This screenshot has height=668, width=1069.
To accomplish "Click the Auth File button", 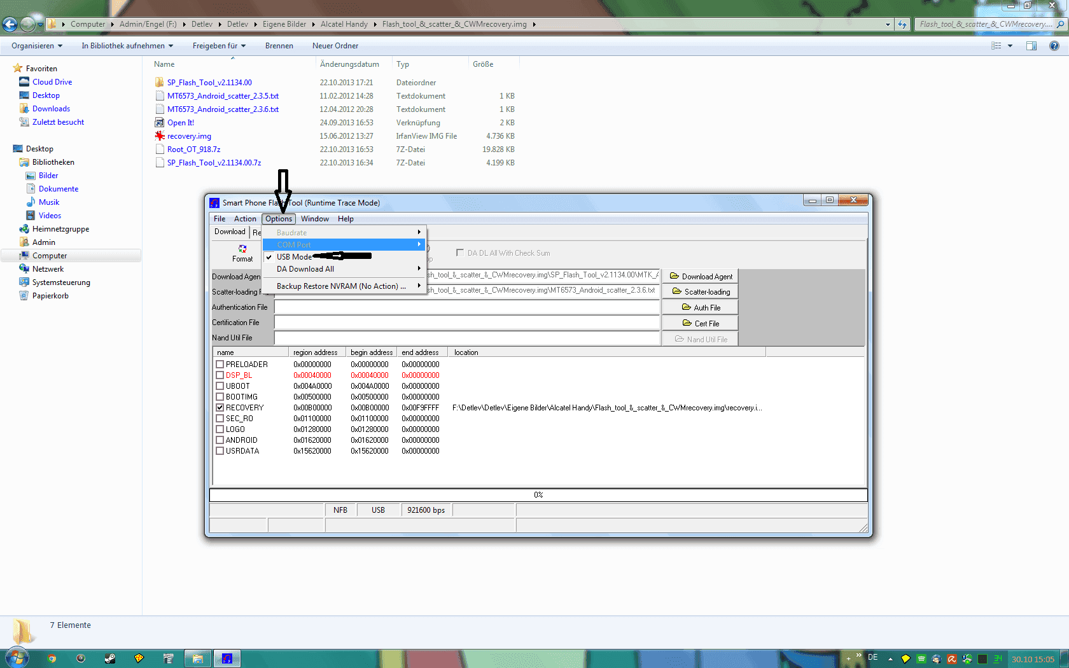I will pos(700,307).
